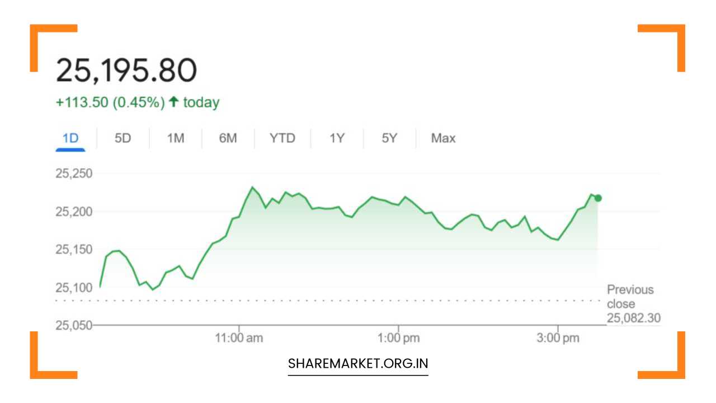This screenshot has width=716, height=403.
Task: Open the SHAREMARKET.ORG.IN link
Action: coord(357,364)
